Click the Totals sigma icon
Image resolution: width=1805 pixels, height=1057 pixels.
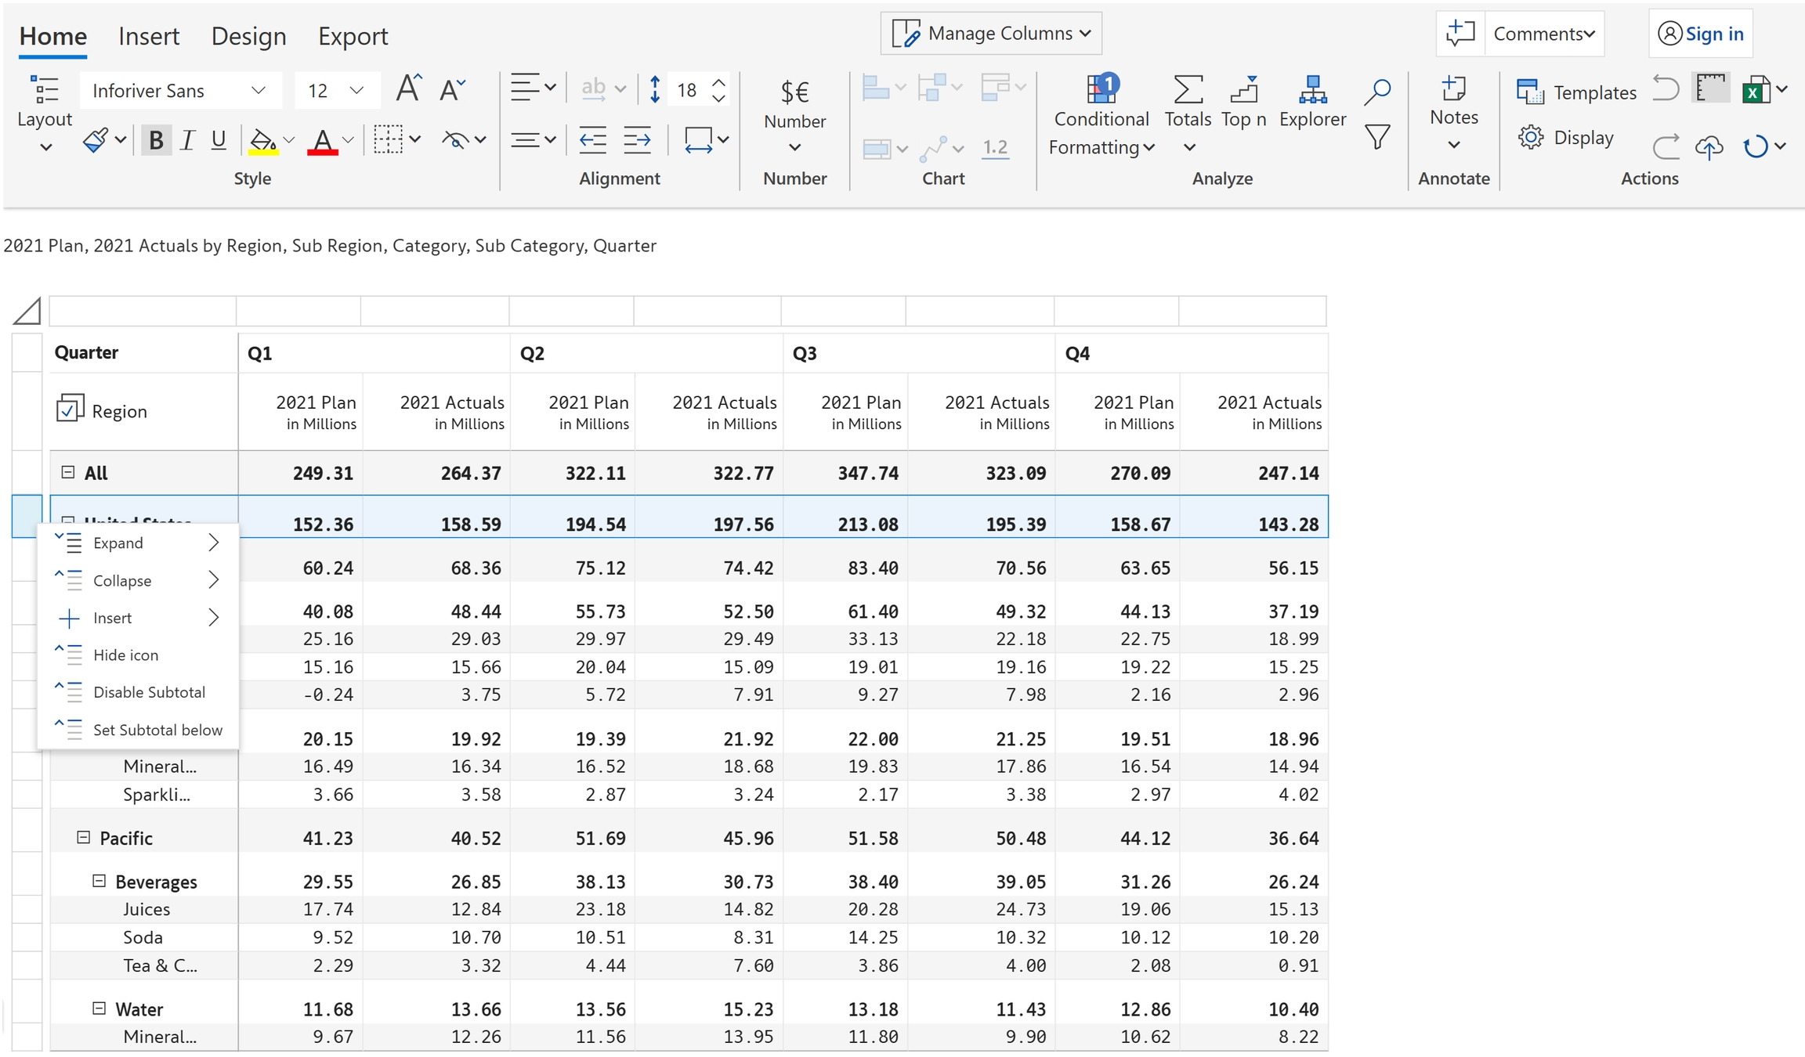[x=1188, y=90]
